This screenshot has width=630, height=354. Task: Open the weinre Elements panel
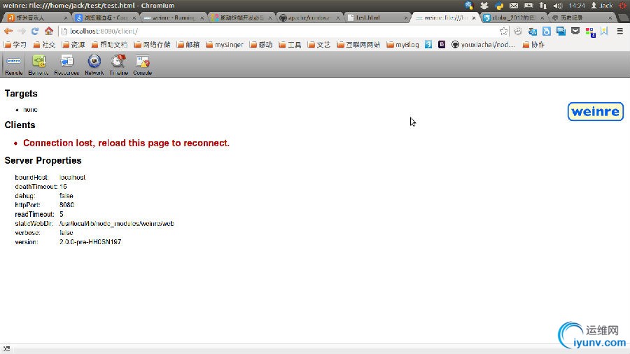pyautogui.click(x=38, y=65)
